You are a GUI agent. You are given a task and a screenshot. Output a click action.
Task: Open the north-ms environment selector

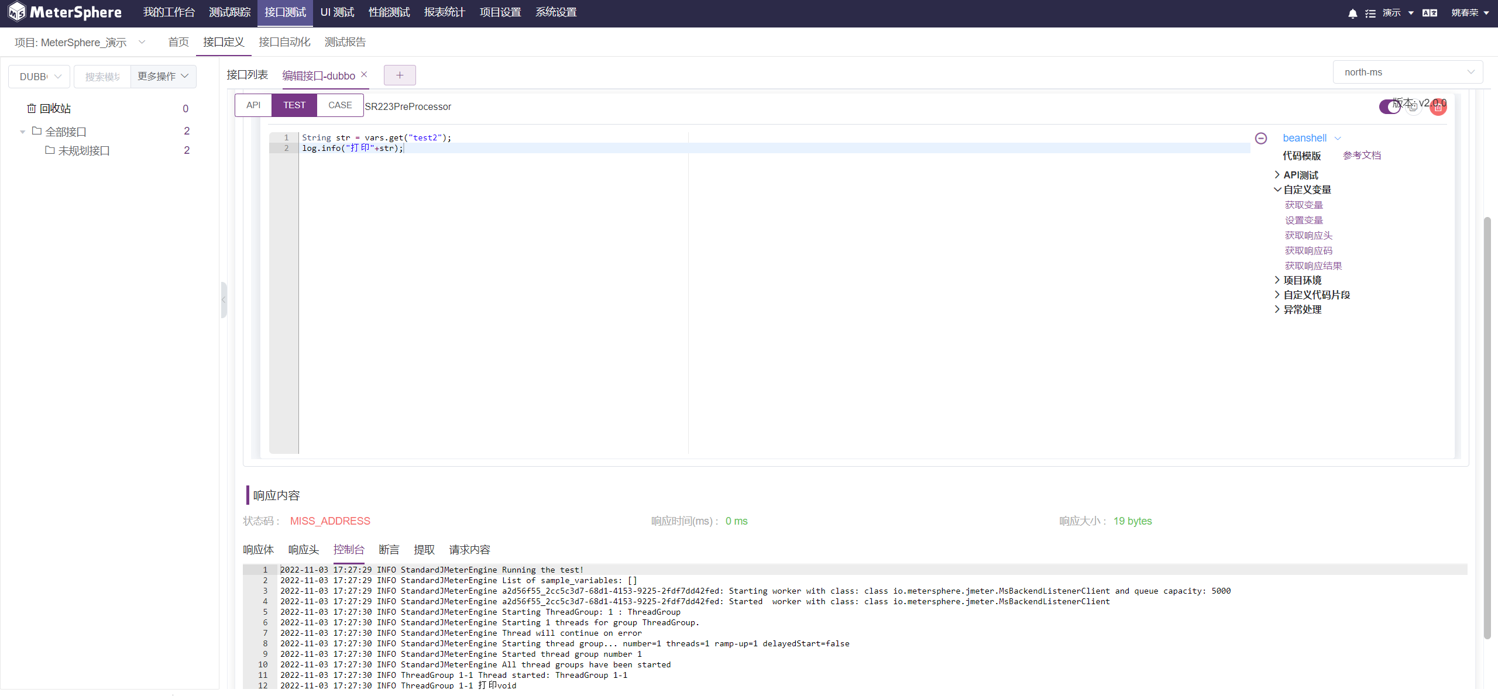point(1408,72)
